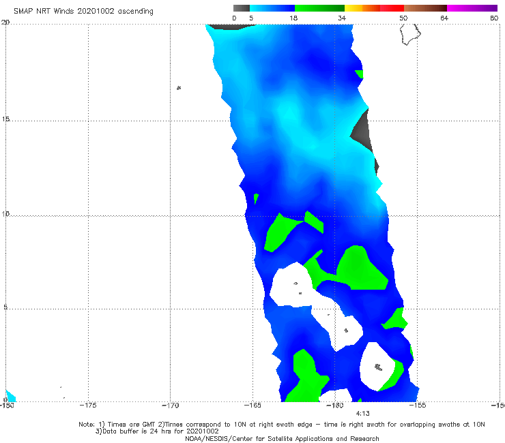This screenshot has width=505, height=443.
Task: Click the latitude axis label 20
Action: [5, 22]
